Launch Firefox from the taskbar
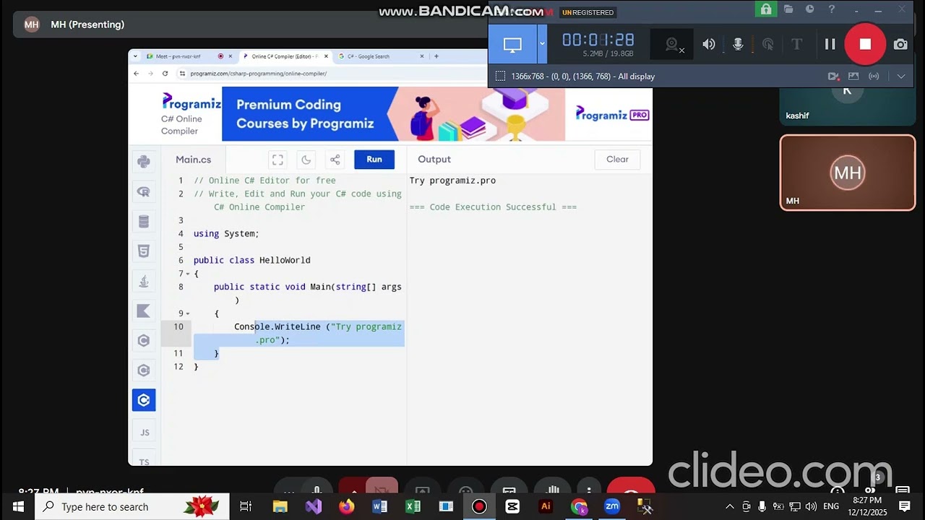 click(x=347, y=506)
